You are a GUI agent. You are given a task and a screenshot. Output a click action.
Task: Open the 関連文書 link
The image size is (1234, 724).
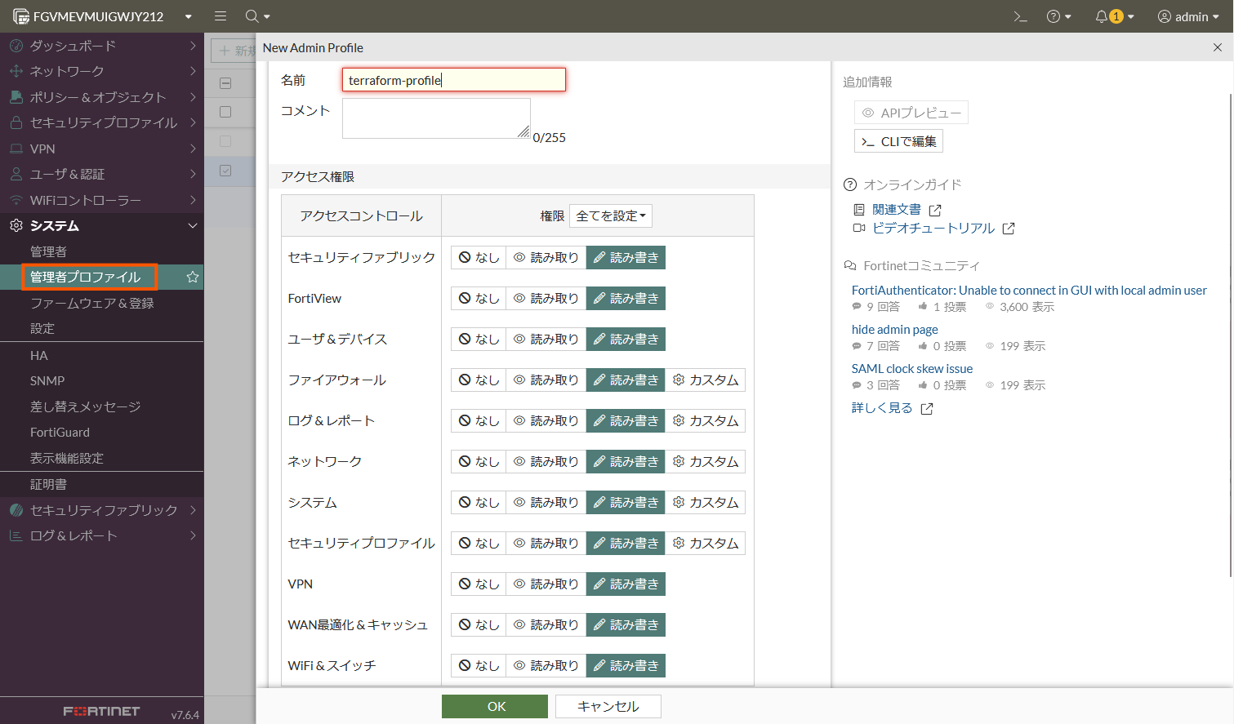(x=897, y=210)
